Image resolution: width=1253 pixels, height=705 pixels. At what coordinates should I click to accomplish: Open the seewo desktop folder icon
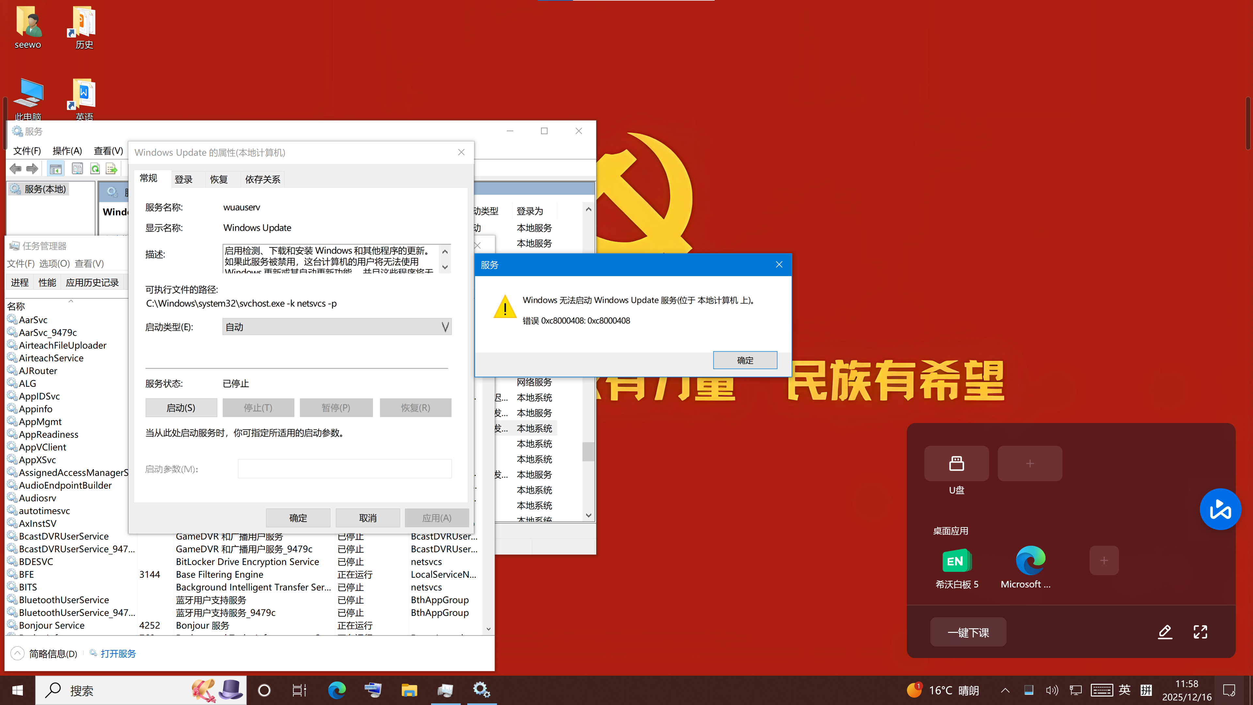coord(28,28)
